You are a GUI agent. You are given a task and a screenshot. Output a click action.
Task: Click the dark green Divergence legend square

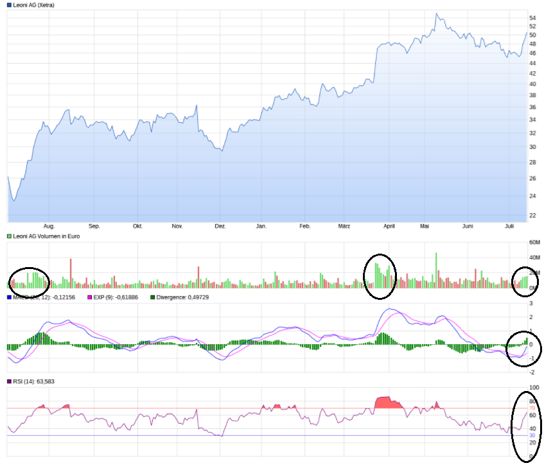(x=152, y=297)
